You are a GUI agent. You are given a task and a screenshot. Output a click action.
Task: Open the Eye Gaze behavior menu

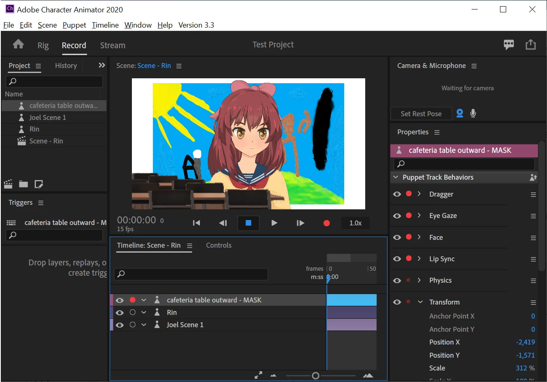(x=533, y=216)
